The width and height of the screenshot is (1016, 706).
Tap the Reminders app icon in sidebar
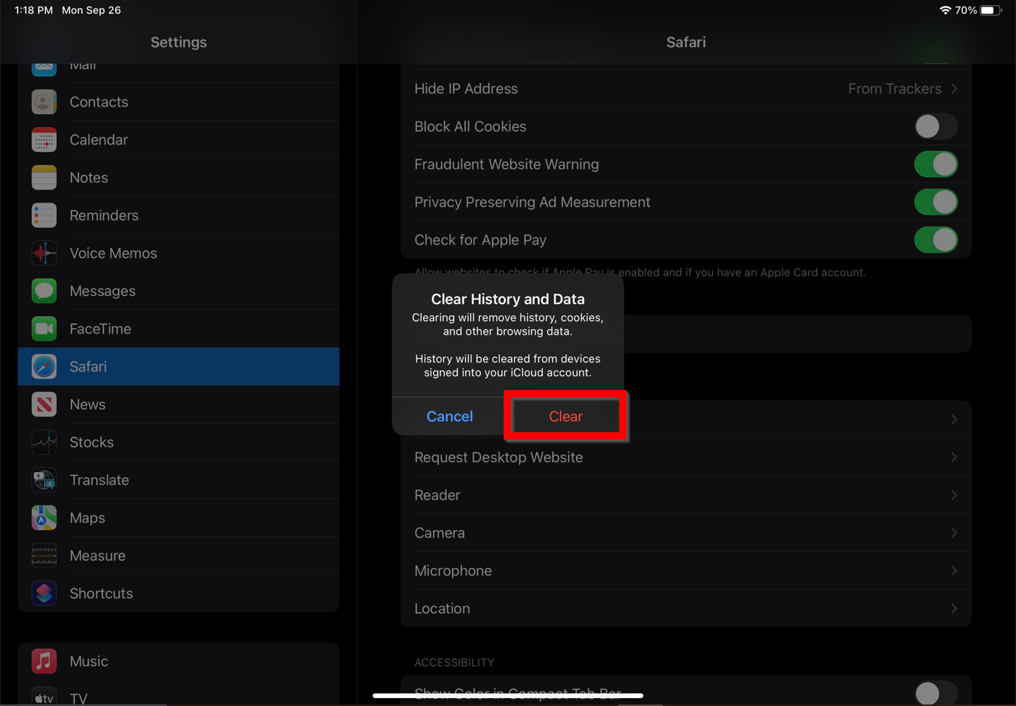(44, 216)
